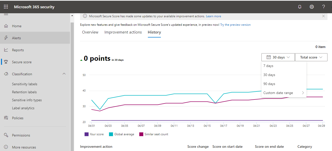The width and height of the screenshot is (332, 151).
Task: Click the Microsoft 365 security title
Action: click(34, 7)
